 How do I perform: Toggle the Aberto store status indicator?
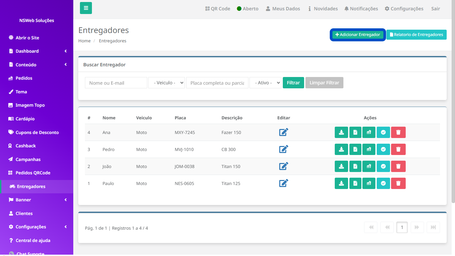point(247,9)
